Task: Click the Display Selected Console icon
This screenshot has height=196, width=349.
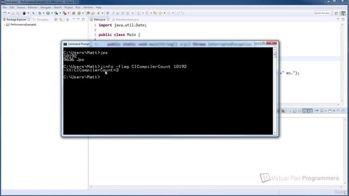Action: pyautogui.click(x=322, y=111)
